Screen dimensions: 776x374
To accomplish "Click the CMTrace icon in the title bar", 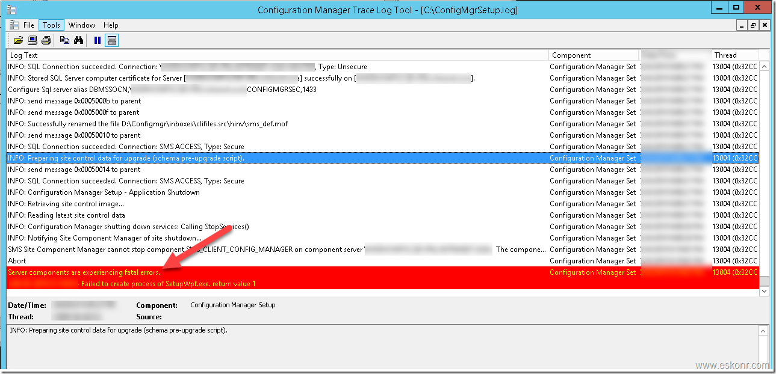I will click(x=12, y=9).
